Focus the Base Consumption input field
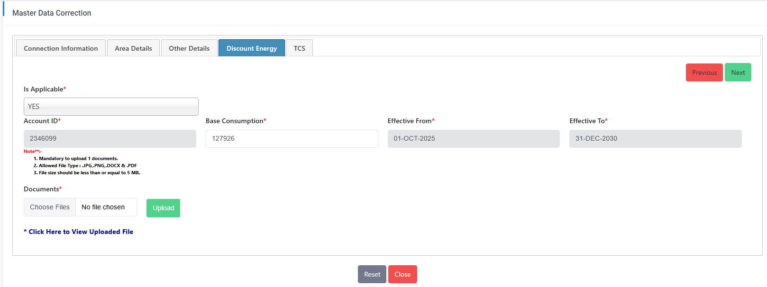This screenshot has width=767, height=287. 292,139
